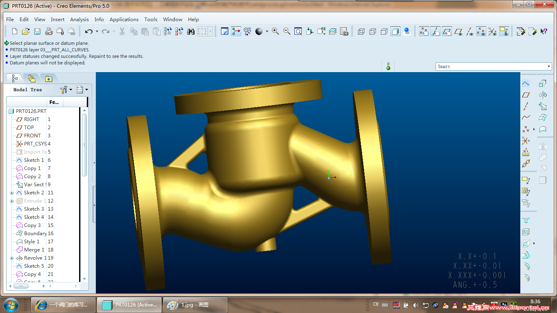Open the Layers icon in the toolbar

[x=333, y=31]
